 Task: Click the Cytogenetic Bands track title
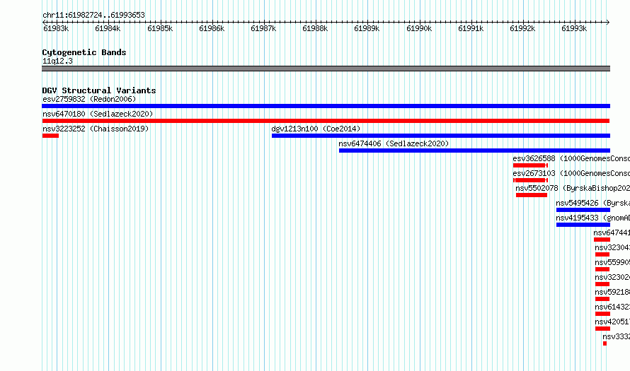[84, 52]
